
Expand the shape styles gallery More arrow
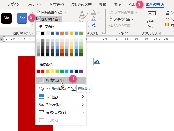point(32,24)
